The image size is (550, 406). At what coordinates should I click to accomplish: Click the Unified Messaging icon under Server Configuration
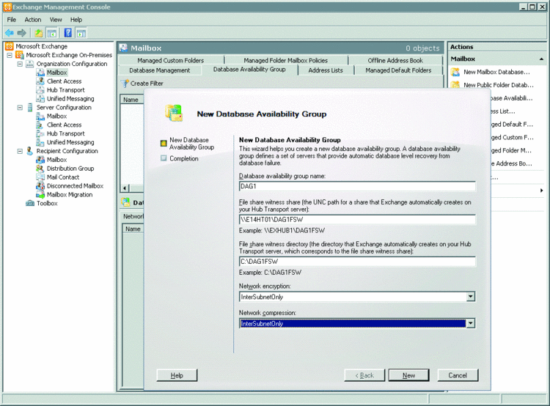(40, 142)
